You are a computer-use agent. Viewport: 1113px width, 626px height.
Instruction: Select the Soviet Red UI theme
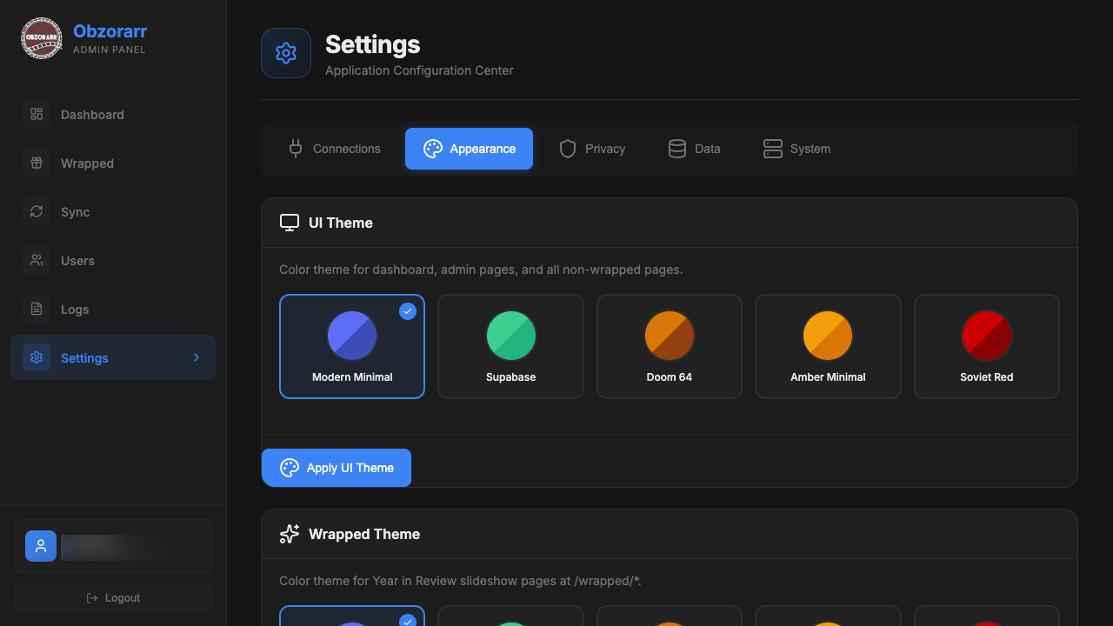pyautogui.click(x=987, y=346)
